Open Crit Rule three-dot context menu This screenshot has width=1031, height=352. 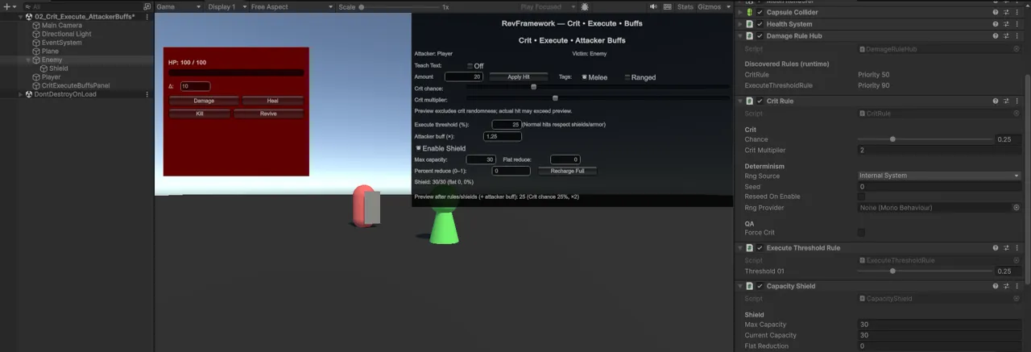1017,101
